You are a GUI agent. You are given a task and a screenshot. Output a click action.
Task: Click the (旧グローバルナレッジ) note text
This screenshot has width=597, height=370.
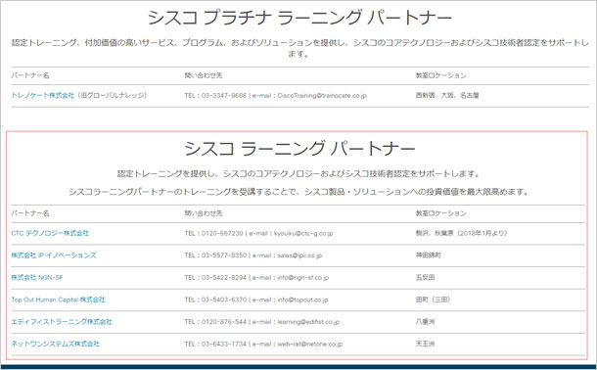click(112, 96)
